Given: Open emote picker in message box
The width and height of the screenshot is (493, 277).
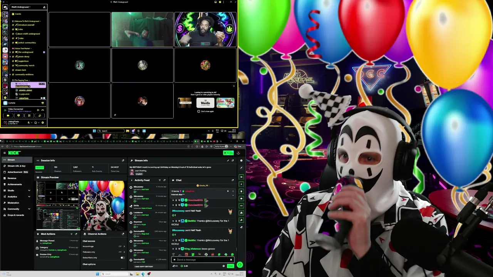Looking at the screenshot, I should pyautogui.click(x=231, y=260).
